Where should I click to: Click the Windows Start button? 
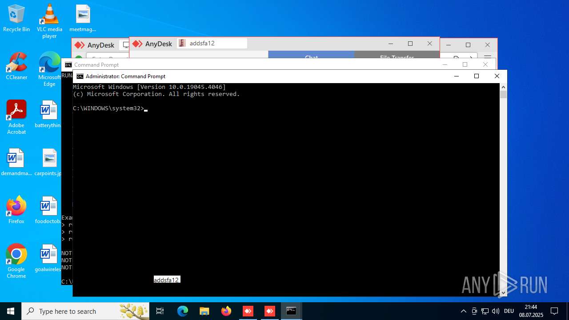(11, 311)
